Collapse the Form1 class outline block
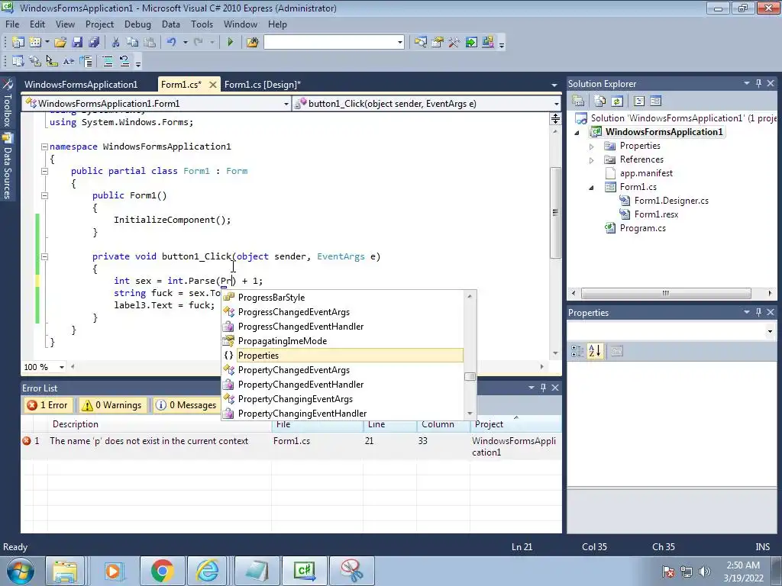782x586 pixels. click(44, 171)
